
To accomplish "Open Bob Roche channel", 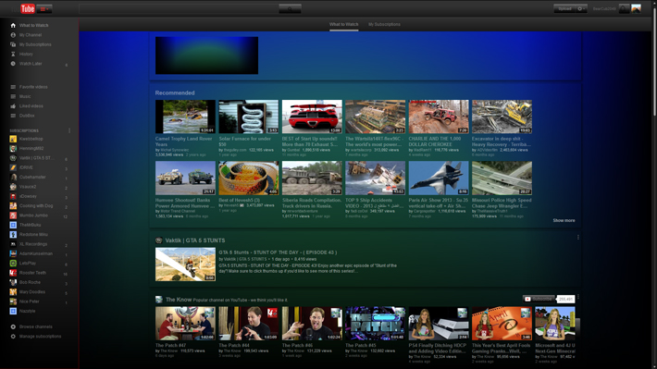I will tap(30, 282).
